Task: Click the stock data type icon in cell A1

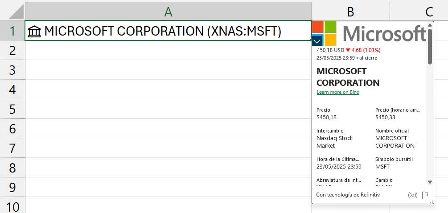Action: [x=35, y=31]
